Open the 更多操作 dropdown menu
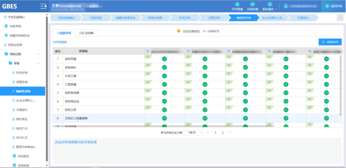 pyautogui.click(x=270, y=7)
